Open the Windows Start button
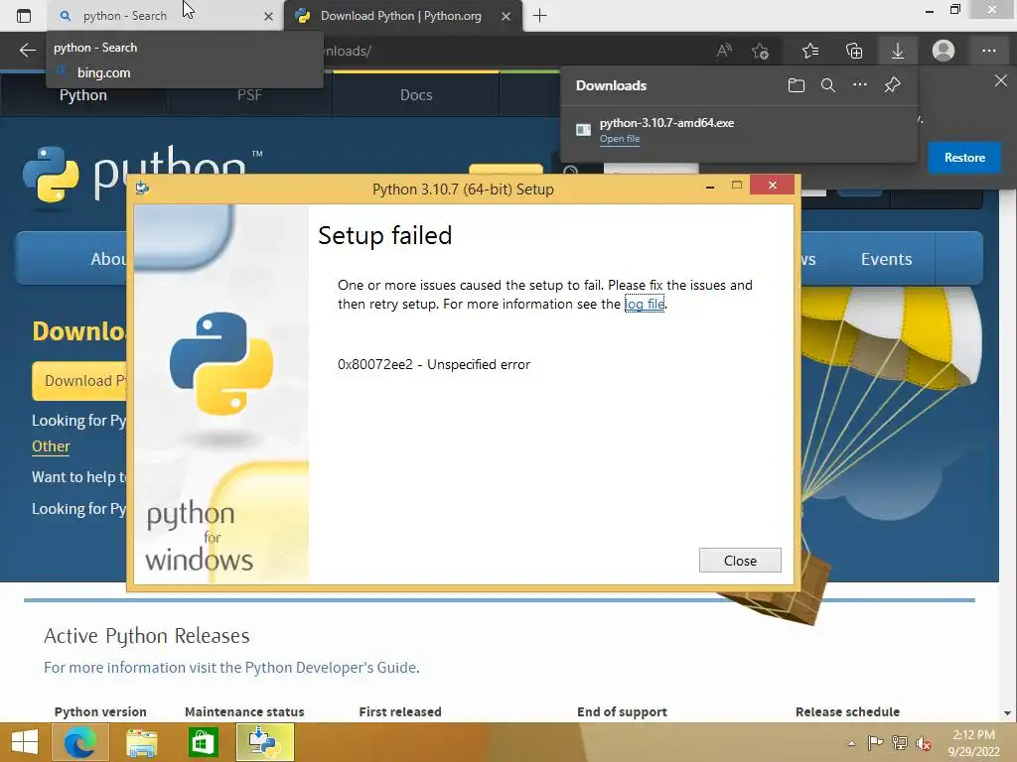 pyautogui.click(x=25, y=742)
